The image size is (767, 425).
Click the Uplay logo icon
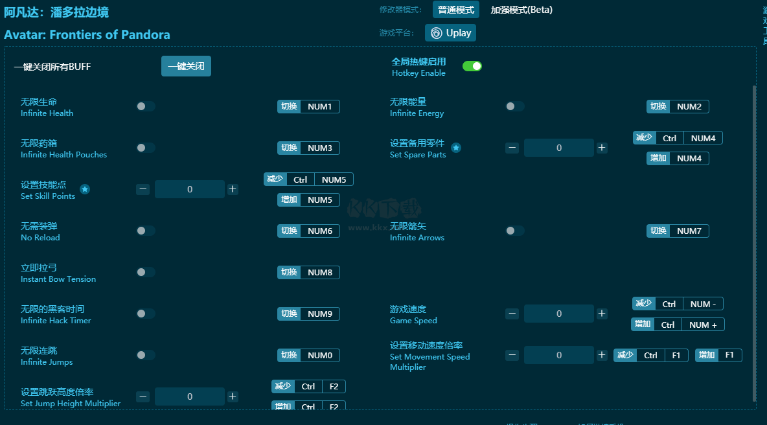(436, 33)
